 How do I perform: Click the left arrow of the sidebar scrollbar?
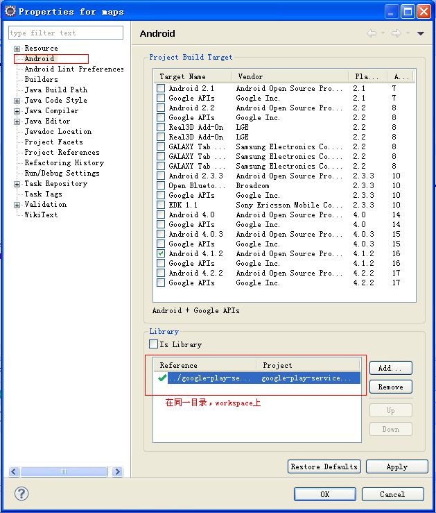point(14,471)
